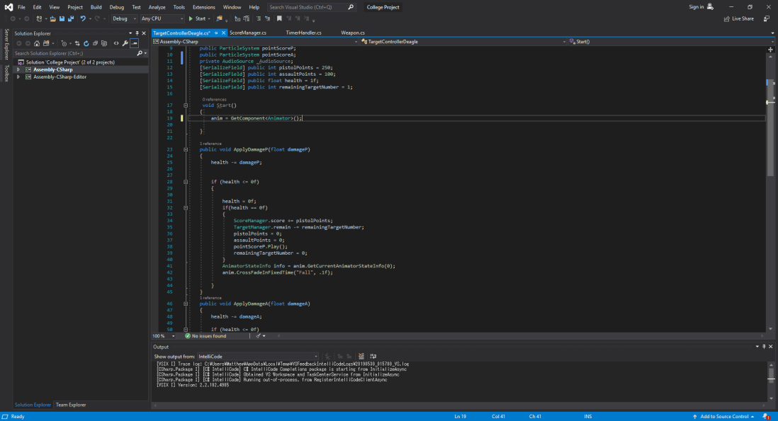Click the Visual Studio logo icon

point(9,7)
